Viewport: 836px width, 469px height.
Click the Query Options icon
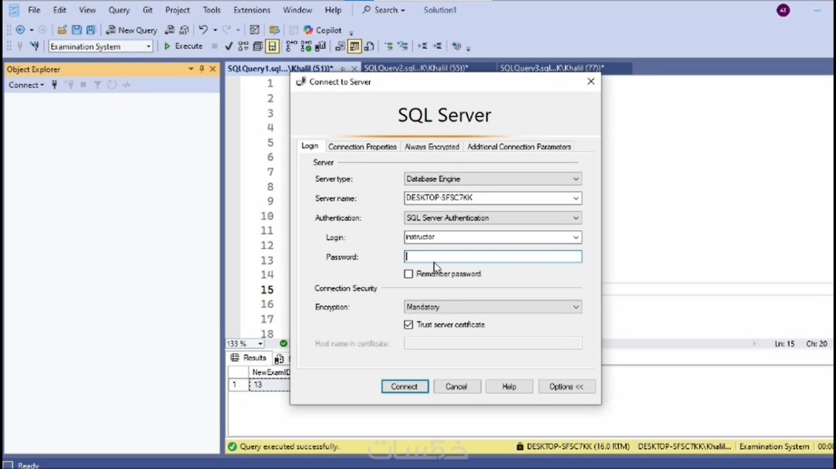258,46
